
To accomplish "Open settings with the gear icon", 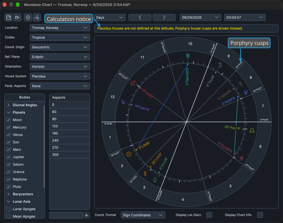I will click(x=28, y=17).
